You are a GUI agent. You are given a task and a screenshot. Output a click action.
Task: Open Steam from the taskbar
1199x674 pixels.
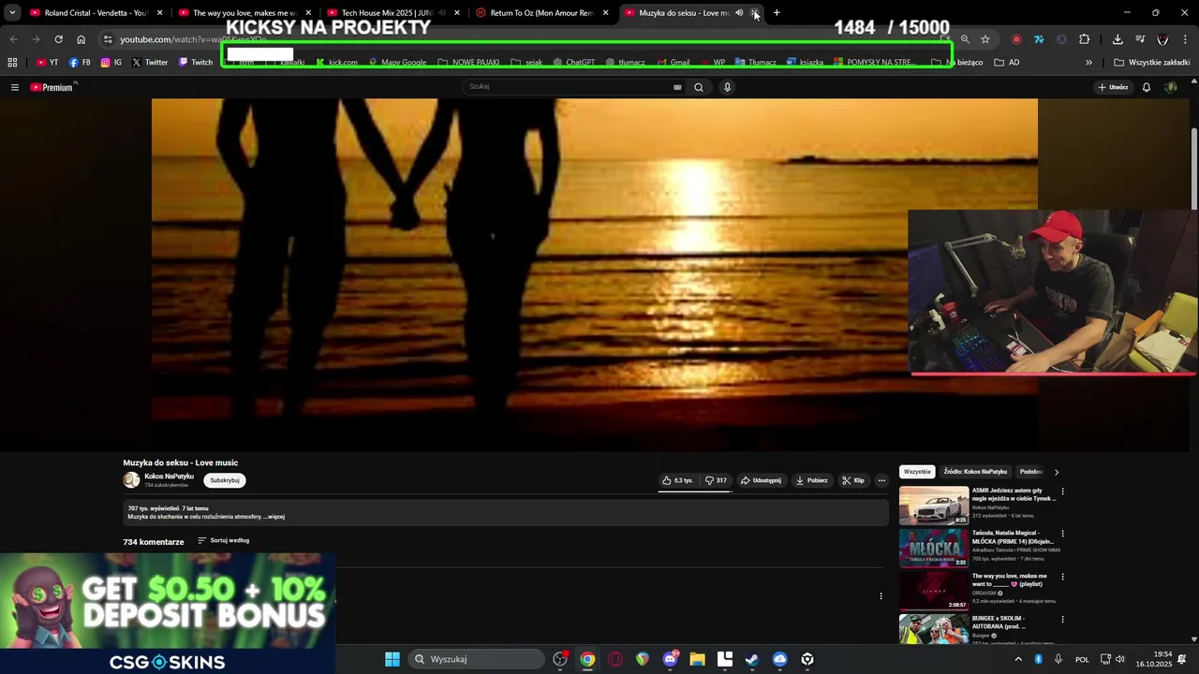click(x=751, y=659)
